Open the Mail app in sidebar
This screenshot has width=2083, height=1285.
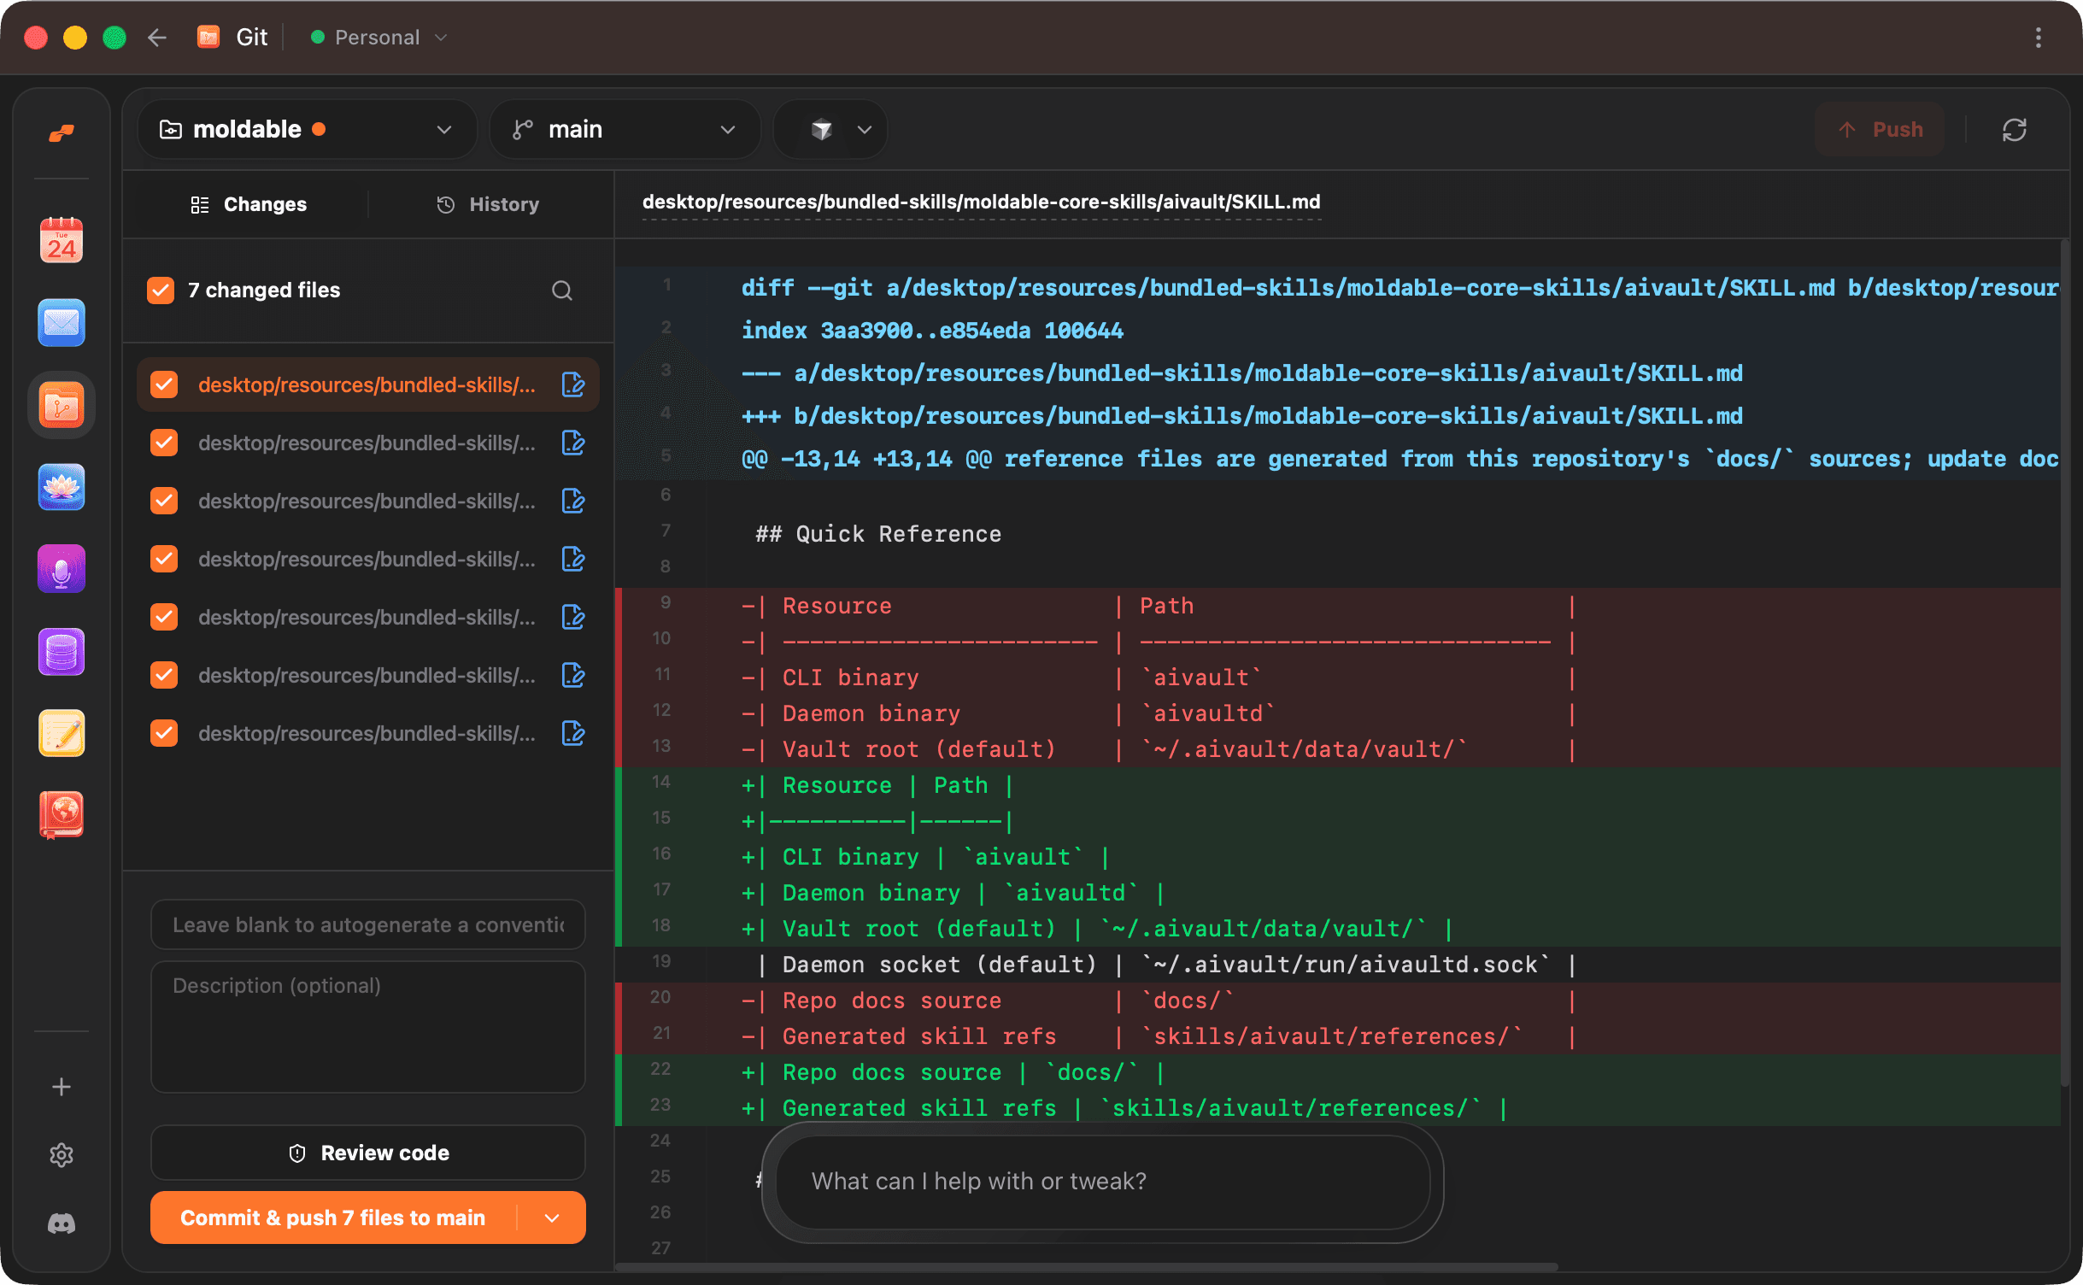point(62,322)
